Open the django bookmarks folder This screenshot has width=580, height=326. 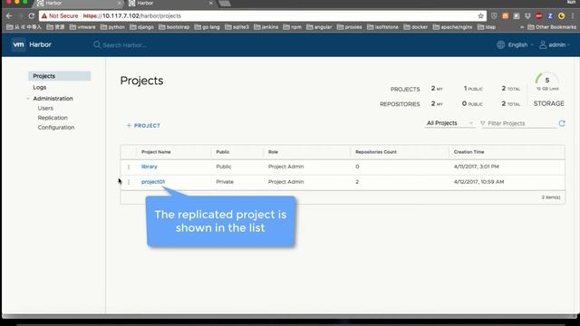[141, 27]
